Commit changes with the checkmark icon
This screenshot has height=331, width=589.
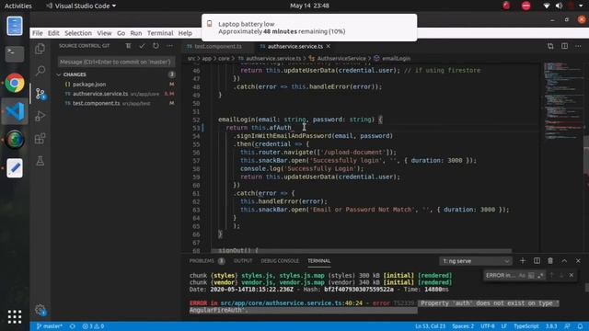142,46
